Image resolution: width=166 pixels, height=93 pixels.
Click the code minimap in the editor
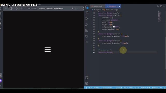coord(160,16)
